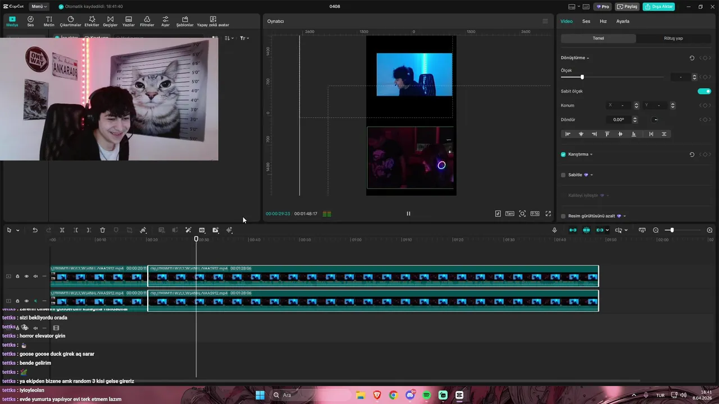Click the align horizontal center icon
Screen dimensions: 719x404
pyautogui.click(x=581, y=134)
